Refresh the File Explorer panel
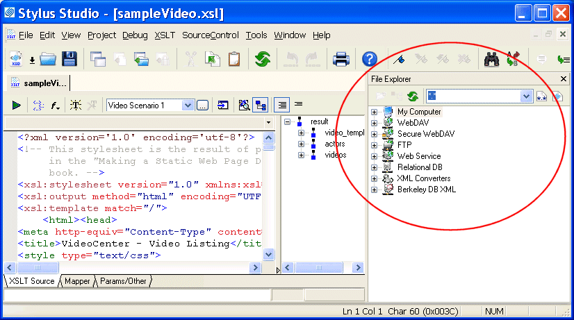574x320 pixels. pos(412,96)
